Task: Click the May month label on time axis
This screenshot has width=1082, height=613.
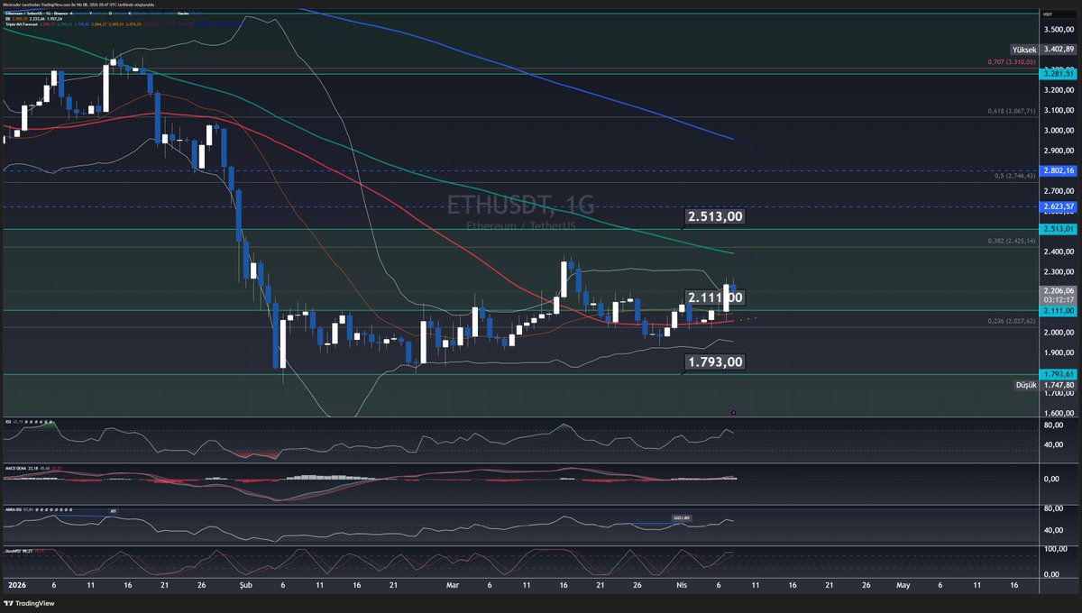Action: click(903, 585)
